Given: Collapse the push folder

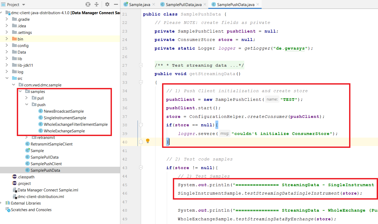Looking at the screenshot, I should pyautogui.click(x=27, y=105).
